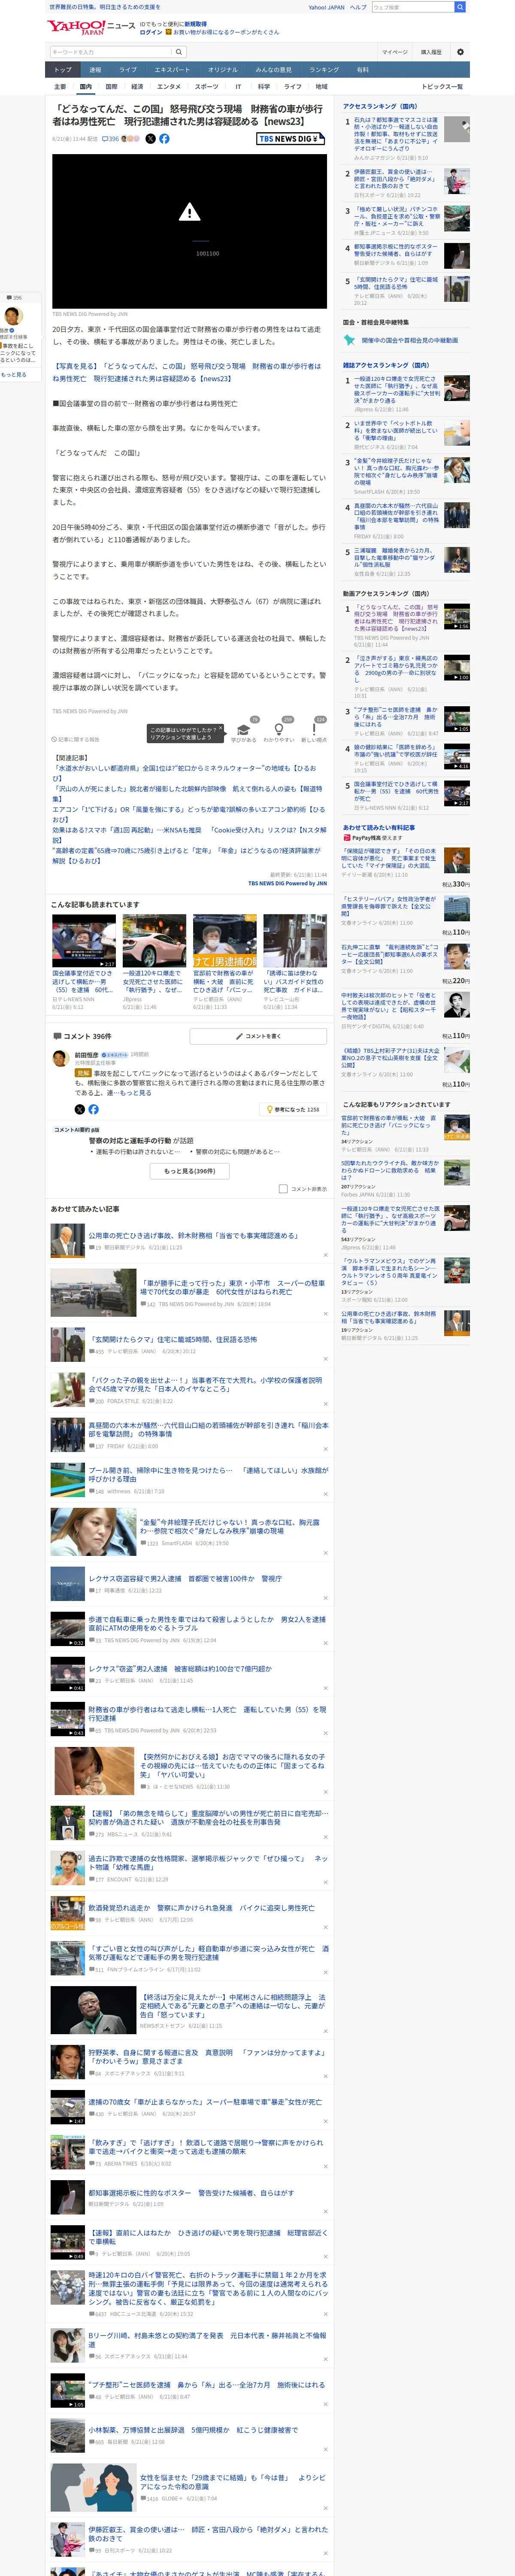Open ranking item 伊藤匠叡王、賞金の使い道は
The height and width of the screenshot is (2576, 515).
[x=397, y=179]
